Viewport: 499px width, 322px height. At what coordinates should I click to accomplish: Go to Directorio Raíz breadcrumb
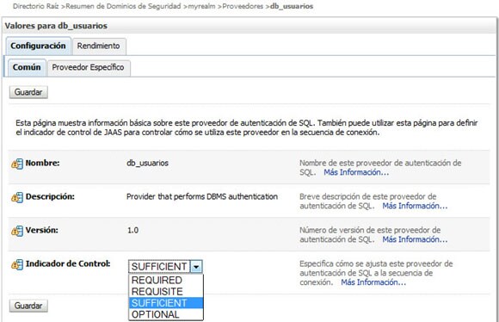35,6
